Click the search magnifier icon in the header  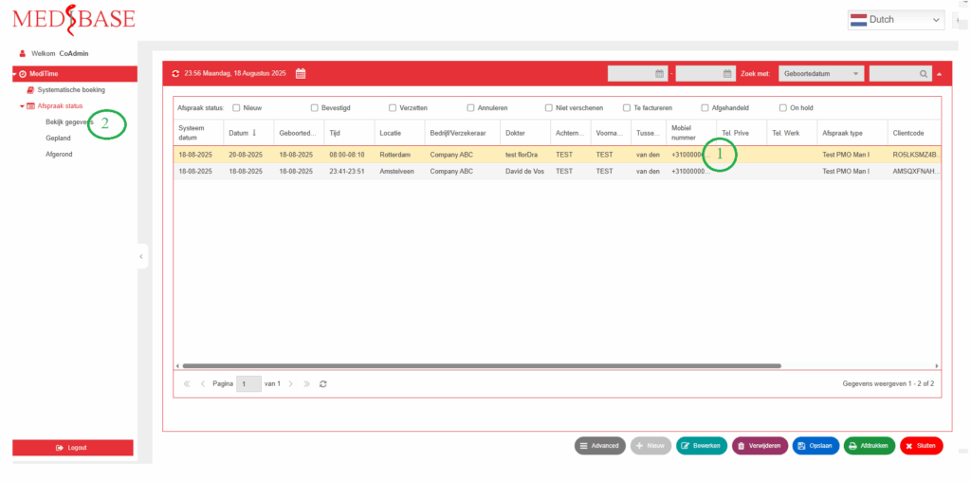click(x=923, y=74)
